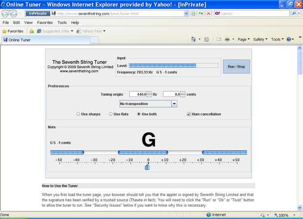The height and width of the screenshot is (219, 303).
Task: Go back with the browser Back arrow
Action: (x=5, y=14)
